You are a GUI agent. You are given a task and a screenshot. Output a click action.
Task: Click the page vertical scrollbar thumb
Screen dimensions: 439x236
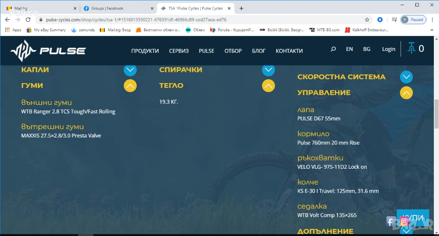[436, 114]
